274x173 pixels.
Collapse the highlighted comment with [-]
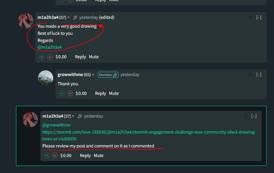pyautogui.click(x=254, y=116)
